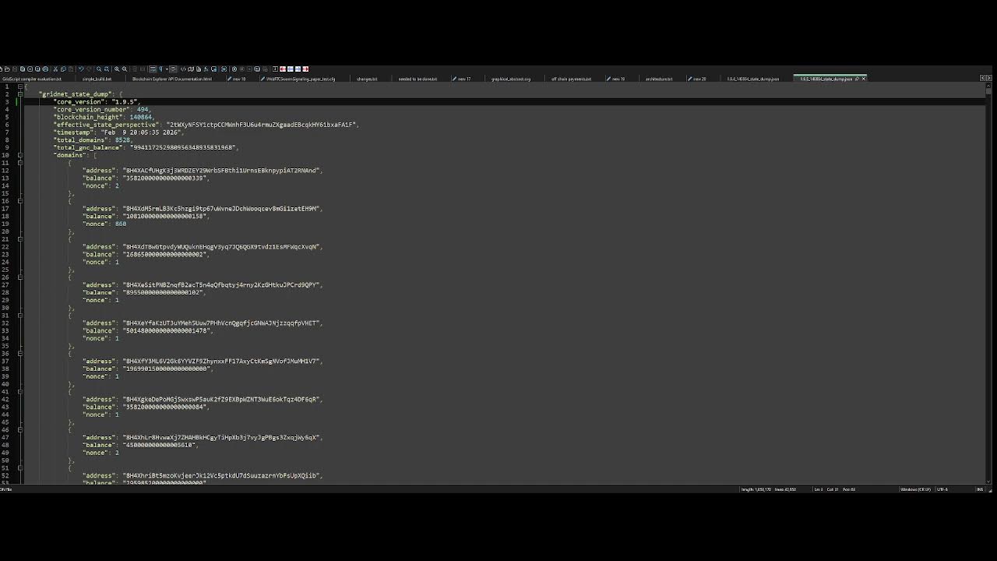
Task: Toggle INS mode in status bar
Action: click(x=980, y=489)
